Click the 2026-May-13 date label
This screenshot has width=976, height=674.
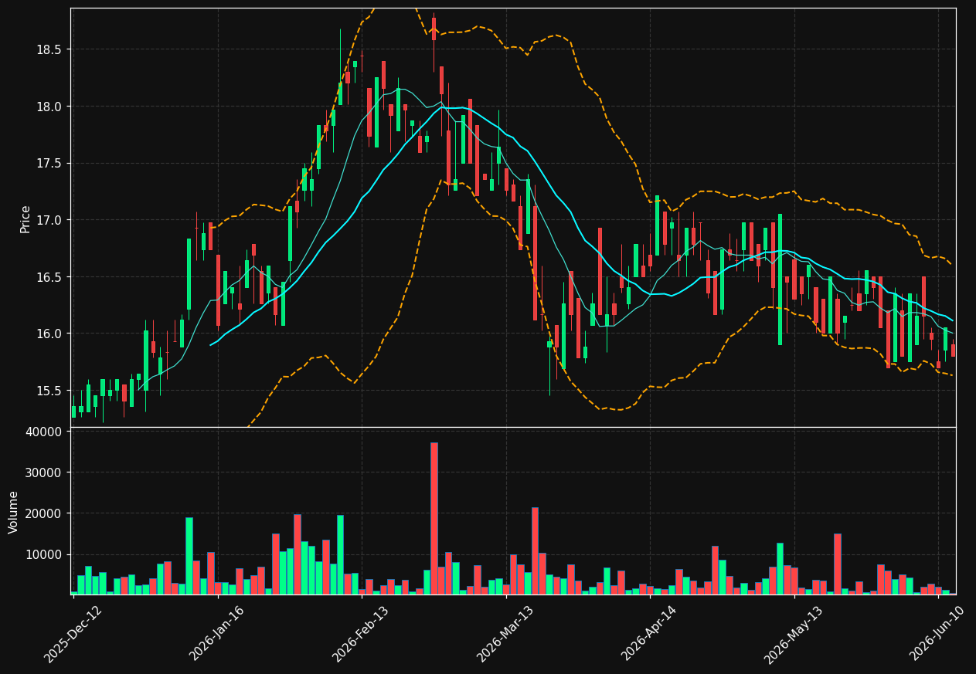click(793, 634)
